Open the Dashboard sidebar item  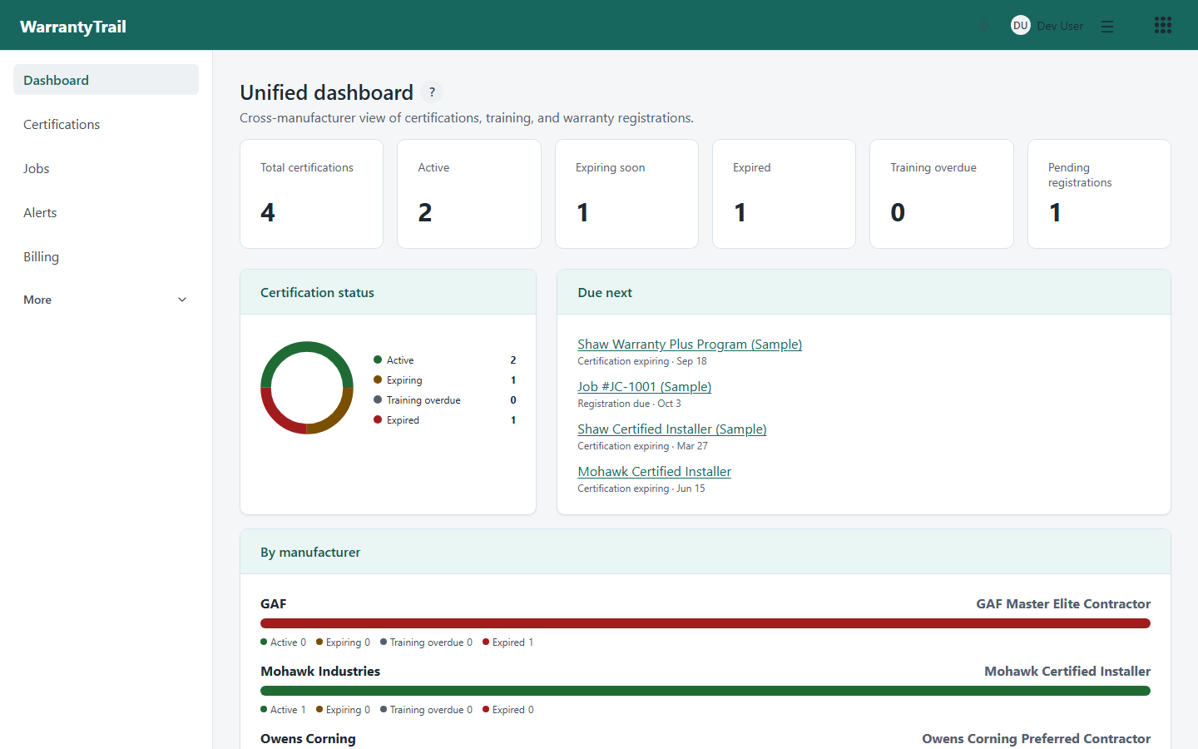tap(106, 80)
